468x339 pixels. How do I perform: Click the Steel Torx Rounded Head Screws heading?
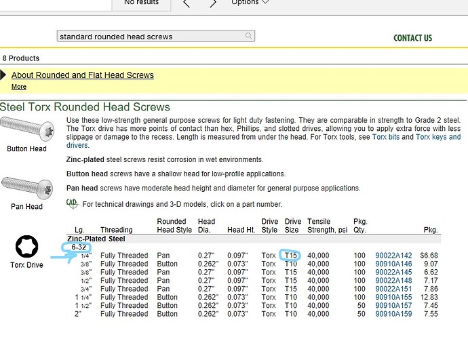[x=85, y=107]
